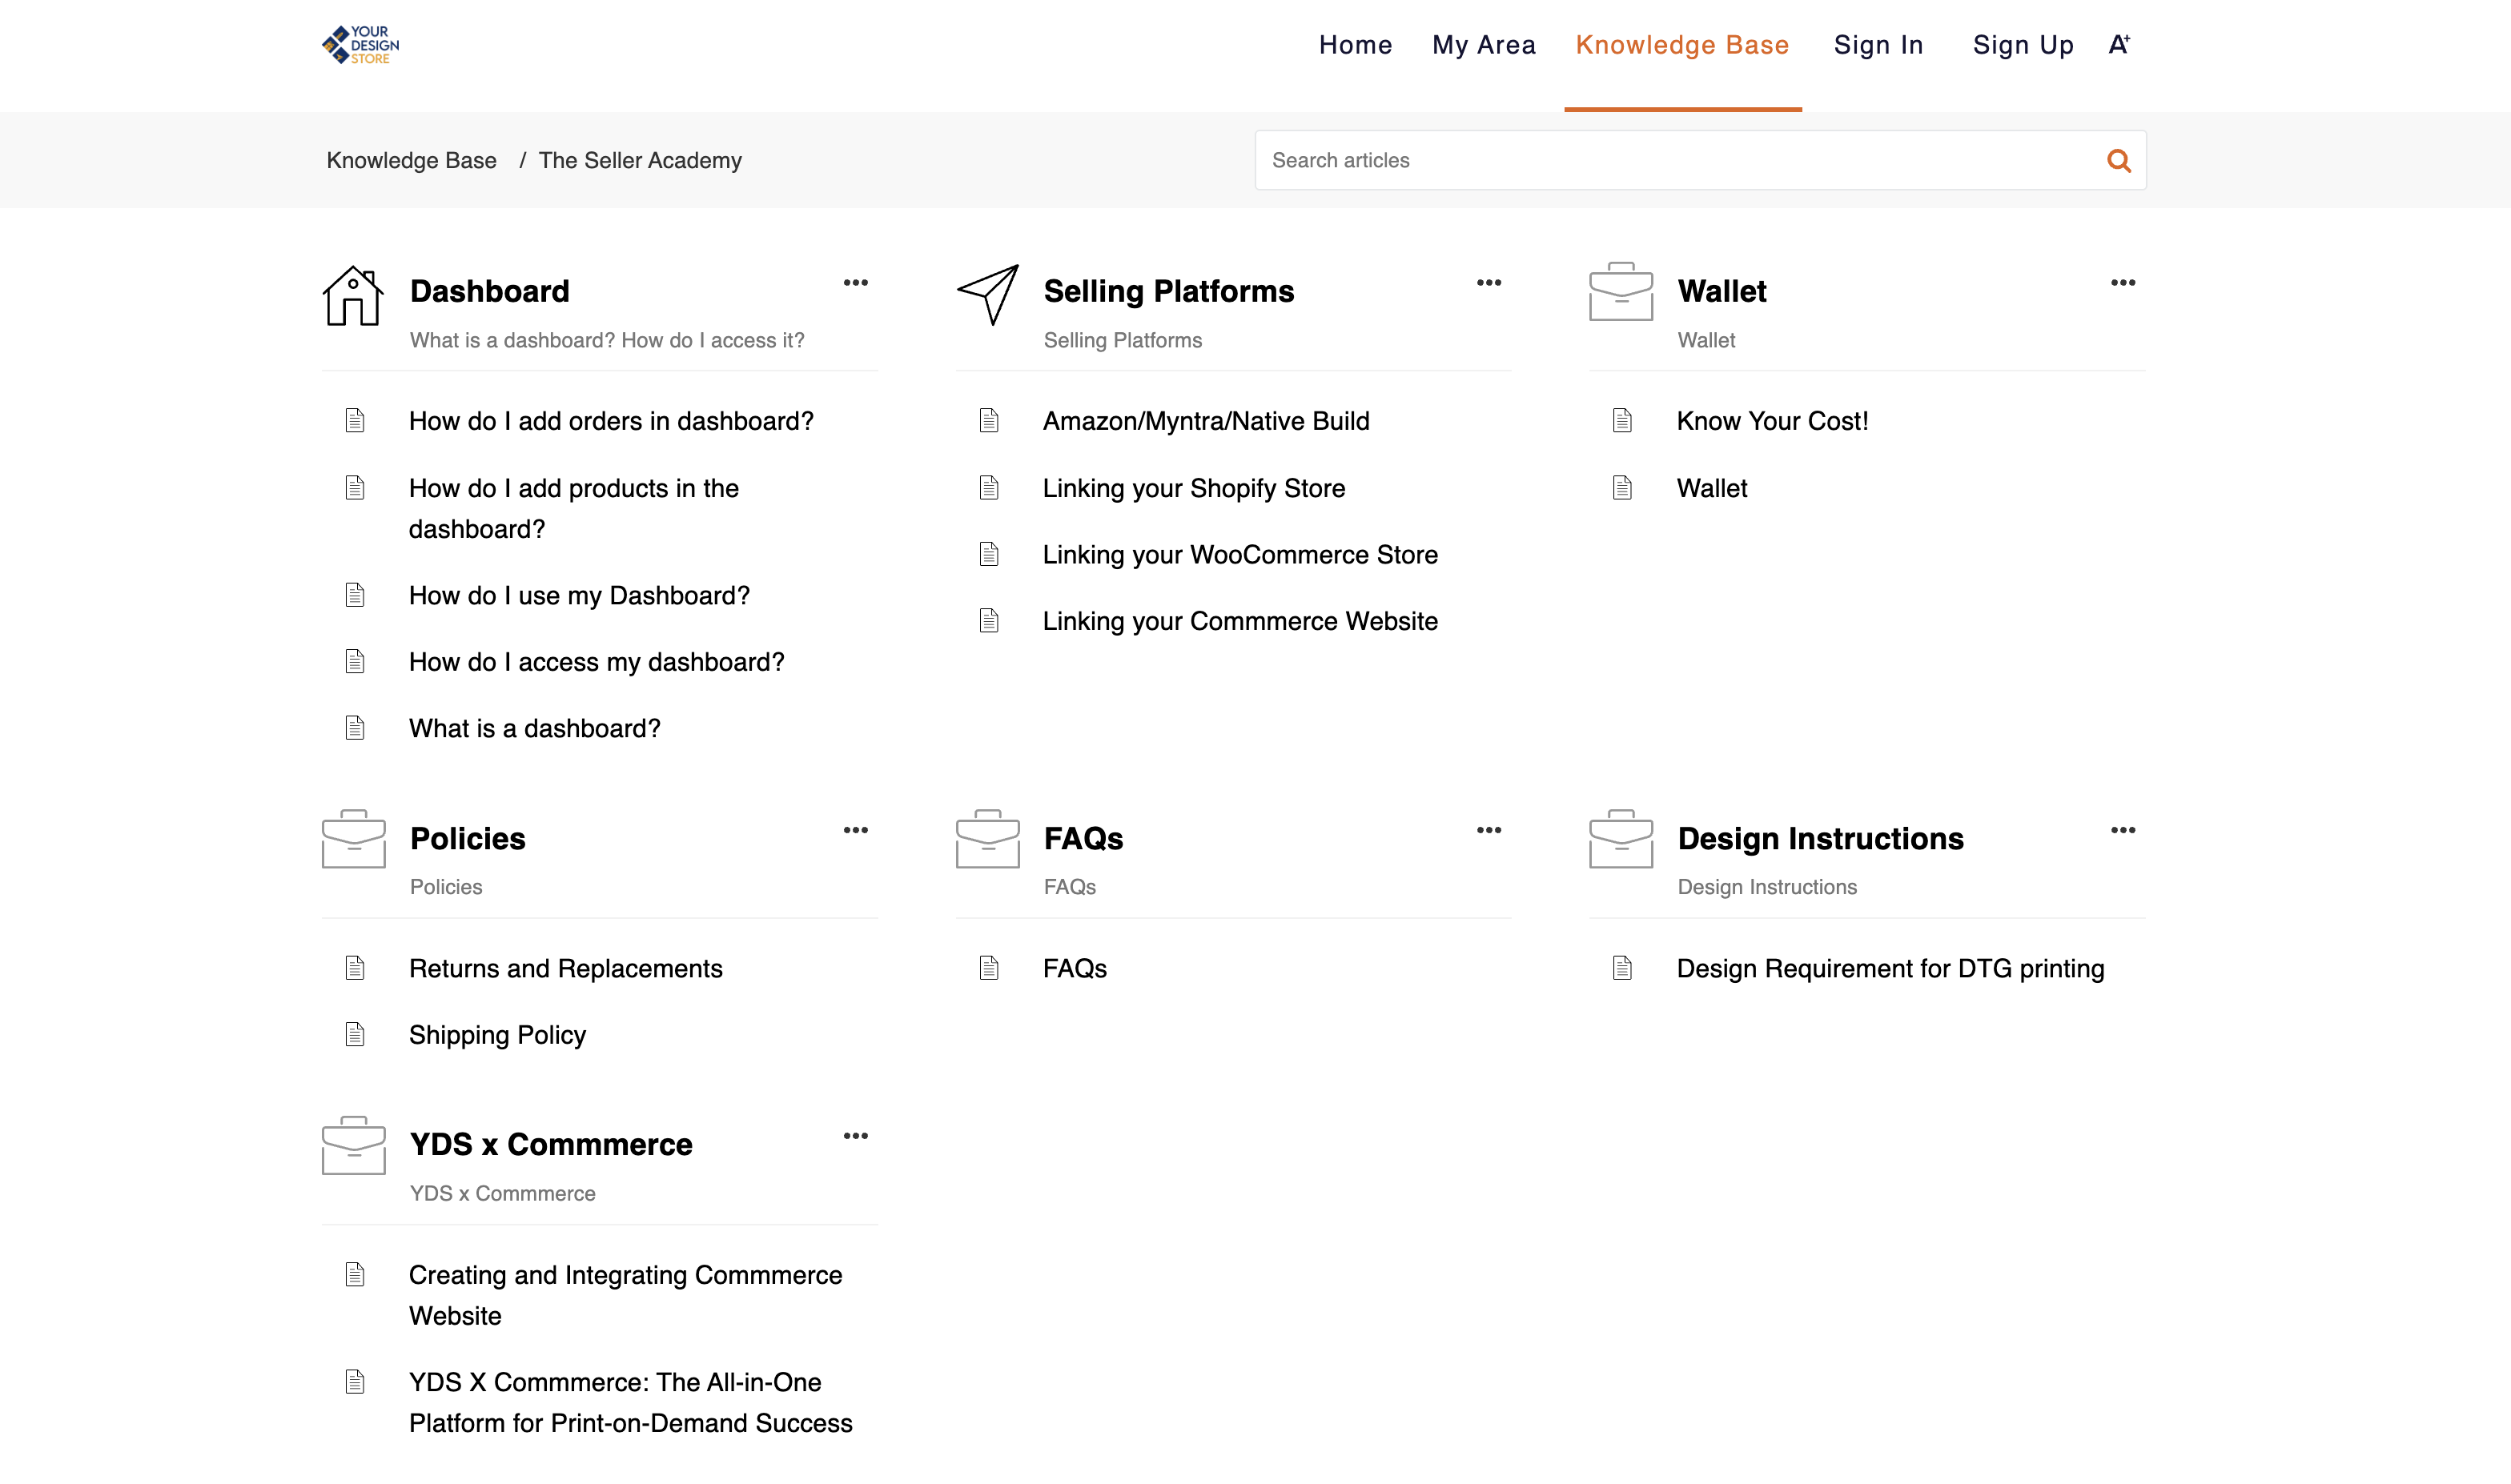This screenshot has height=1484, width=2511.
Task: Open the Linking your Shopify Store article
Action: point(1194,488)
